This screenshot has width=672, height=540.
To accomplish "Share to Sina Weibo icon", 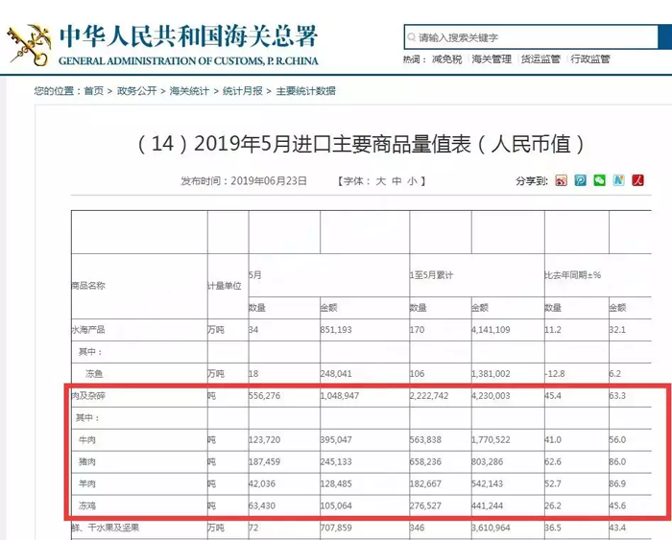I will pyautogui.click(x=562, y=180).
